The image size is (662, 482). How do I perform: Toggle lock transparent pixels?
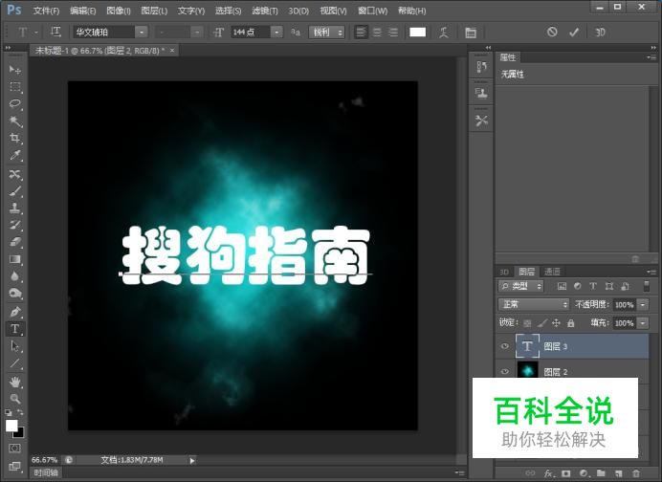pyautogui.click(x=527, y=323)
